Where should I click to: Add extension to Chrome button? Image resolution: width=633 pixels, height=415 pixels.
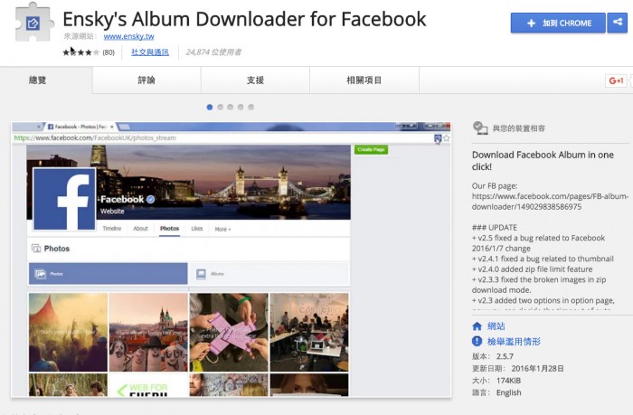pos(558,23)
